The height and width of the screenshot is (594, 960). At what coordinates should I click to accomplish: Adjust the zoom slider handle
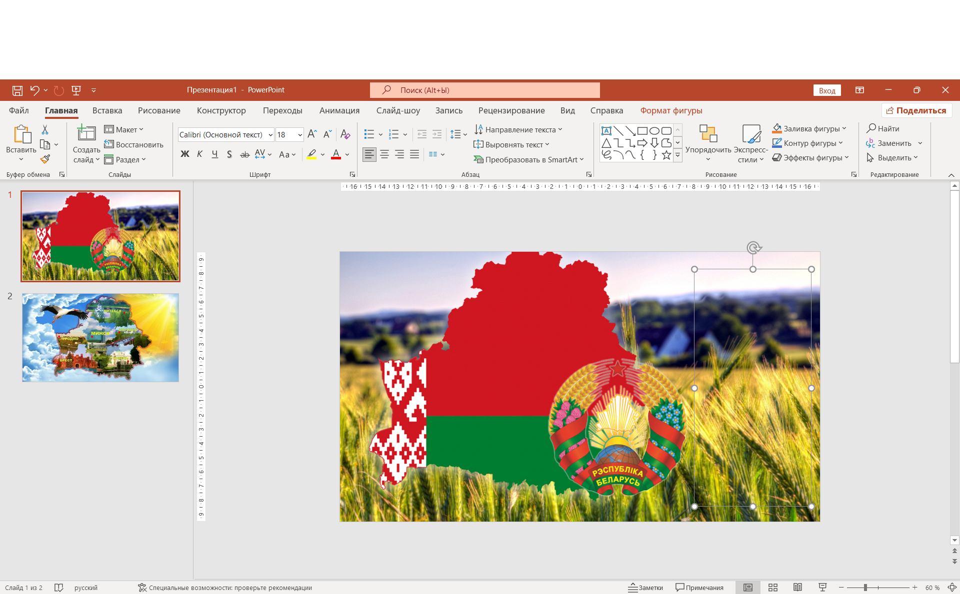(x=865, y=588)
